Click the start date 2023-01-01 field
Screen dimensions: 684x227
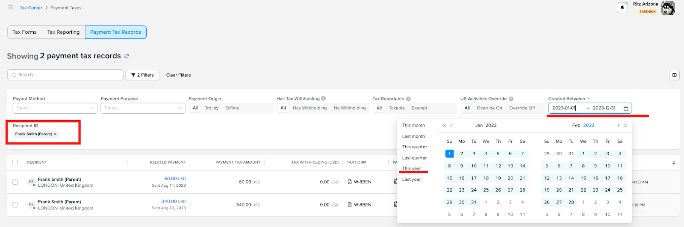point(564,108)
